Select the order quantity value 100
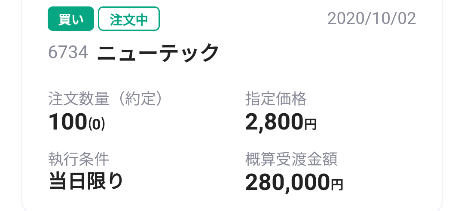464x211 pixels. click(67, 122)
